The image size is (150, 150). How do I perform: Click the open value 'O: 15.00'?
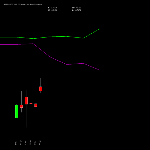pos(52,10)
